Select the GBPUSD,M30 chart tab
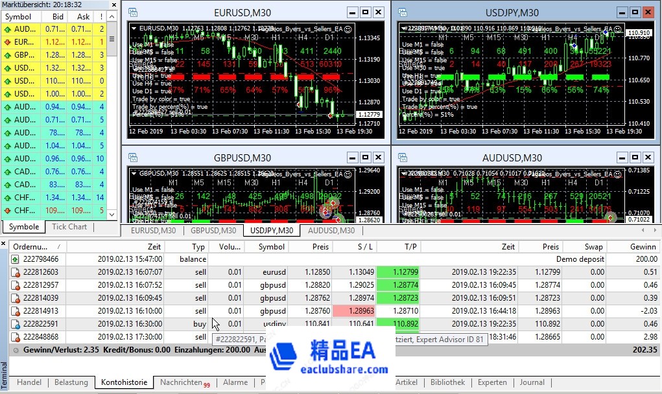The width and height of the screenshot is (662, 394). 213,230
